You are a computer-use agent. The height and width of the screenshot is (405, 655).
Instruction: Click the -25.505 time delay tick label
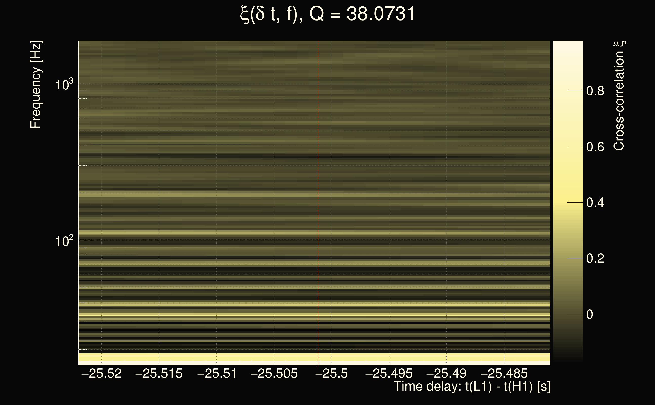tap(274, 373)
